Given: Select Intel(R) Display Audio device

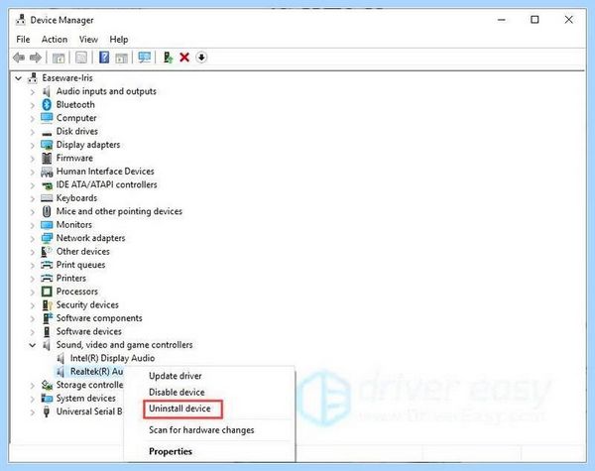Looking at the screenshot, I should (x=112, y=358).
